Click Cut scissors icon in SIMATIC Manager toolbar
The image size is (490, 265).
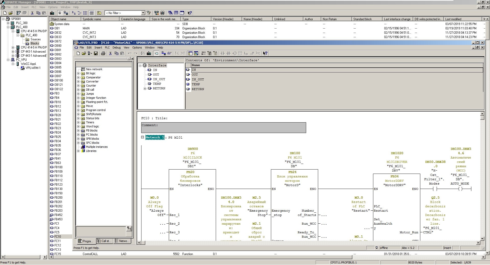32,13
